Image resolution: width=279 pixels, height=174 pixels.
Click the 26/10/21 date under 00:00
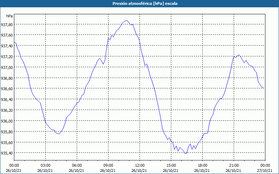(x=14, y=171)
